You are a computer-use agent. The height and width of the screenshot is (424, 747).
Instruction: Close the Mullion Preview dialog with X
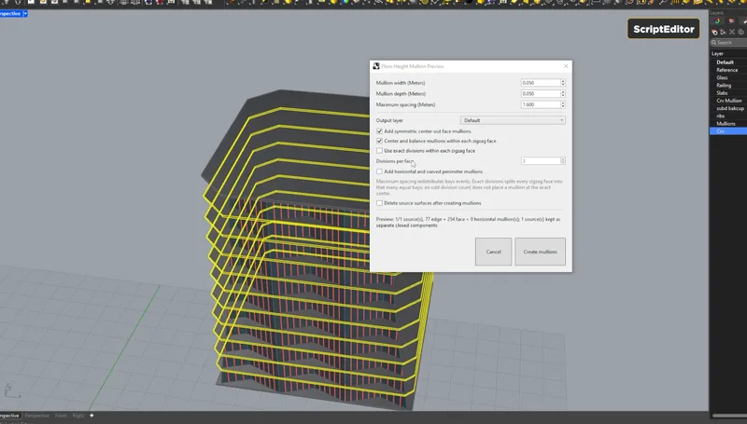pos(566,66)
